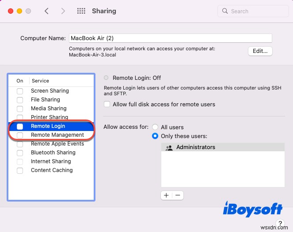Open help with the question mark button
Screen dimensions: 293x232
tap(280, 223)
